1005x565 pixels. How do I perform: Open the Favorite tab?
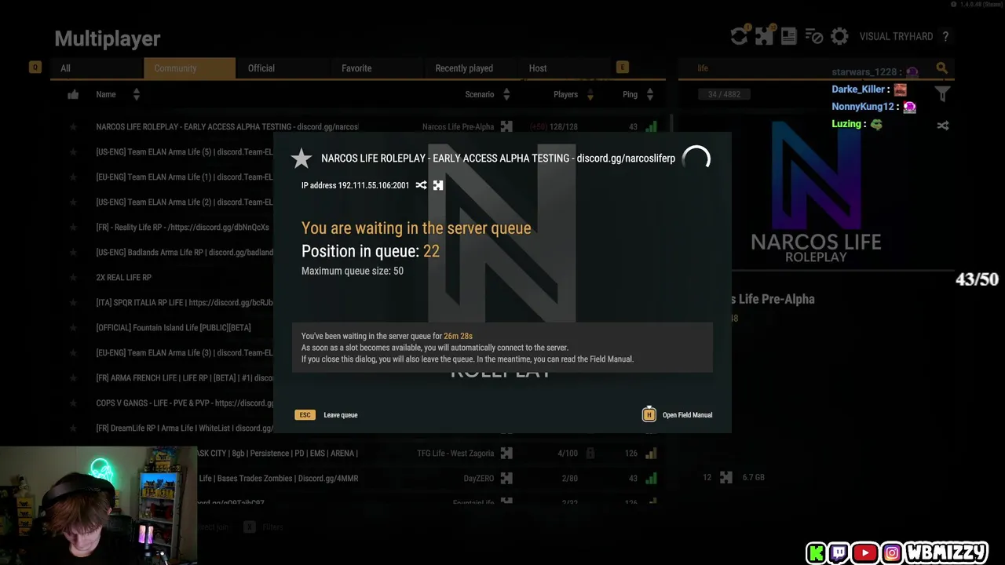pos(376,68)
